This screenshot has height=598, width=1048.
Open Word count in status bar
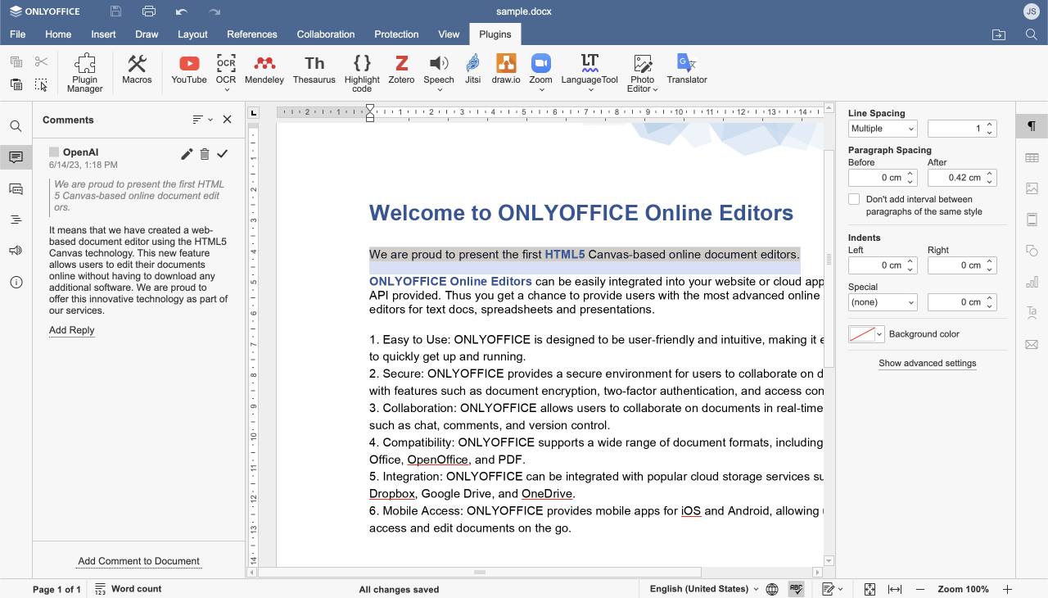[129, 589]
